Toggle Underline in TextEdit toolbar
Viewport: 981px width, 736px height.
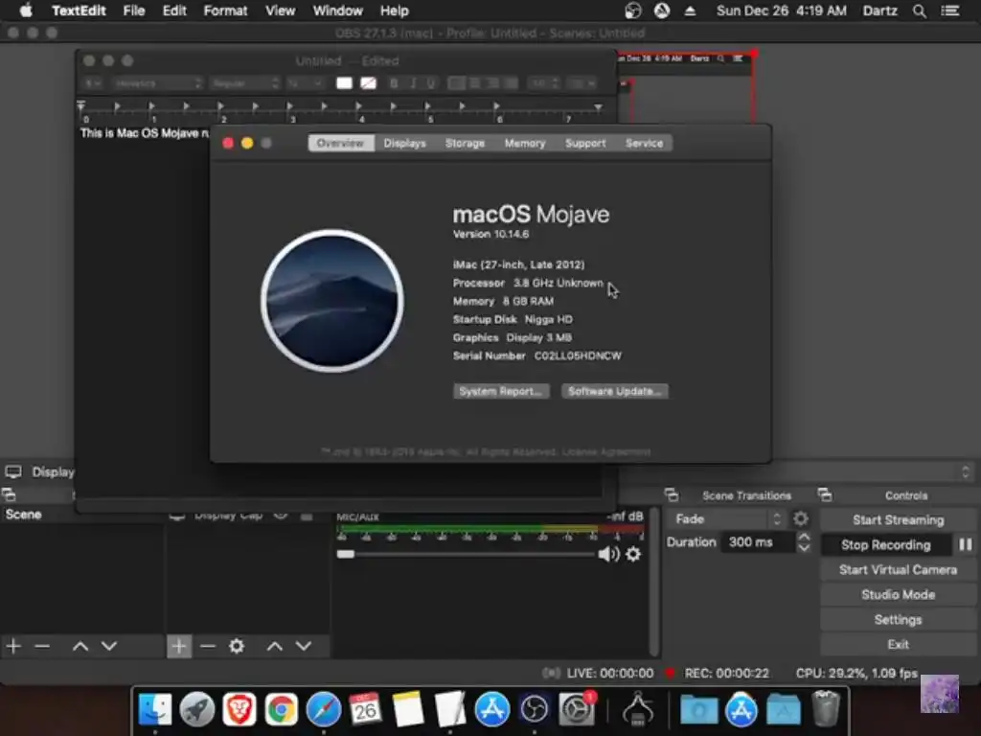tap(431, 83)
